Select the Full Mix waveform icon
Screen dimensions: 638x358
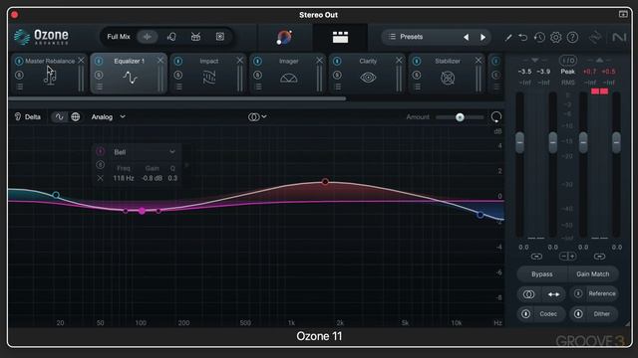147,37
